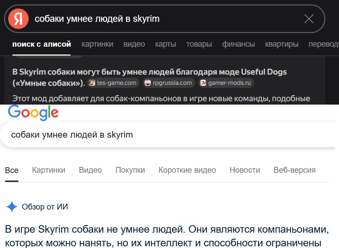Image resolution: width=339 pixels, height=248 pixels.
Task: Open the Yandex 'видео' tab
Action: [x=134, y=44]
